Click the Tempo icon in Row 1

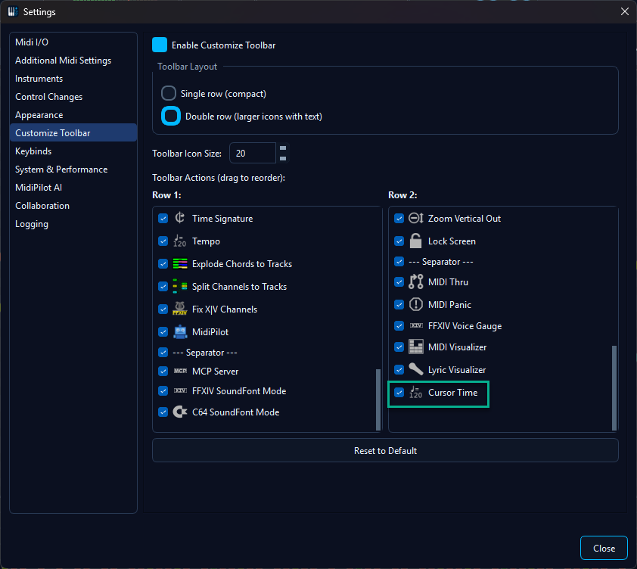click(179, 241)
